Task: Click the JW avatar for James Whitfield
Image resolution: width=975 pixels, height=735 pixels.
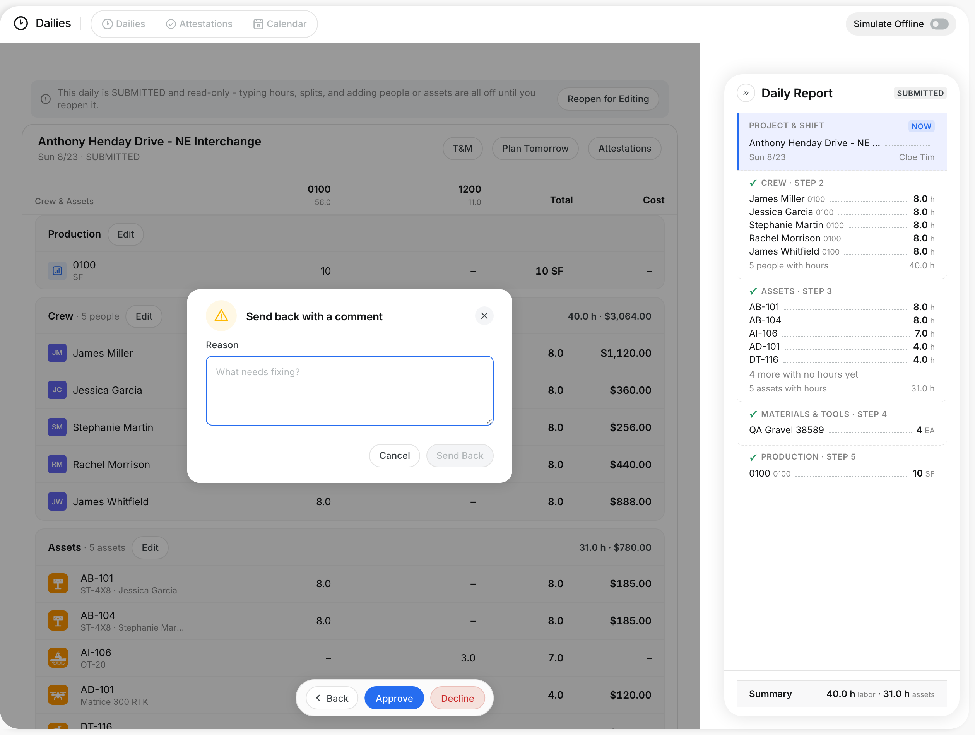Action: (57, 501)
